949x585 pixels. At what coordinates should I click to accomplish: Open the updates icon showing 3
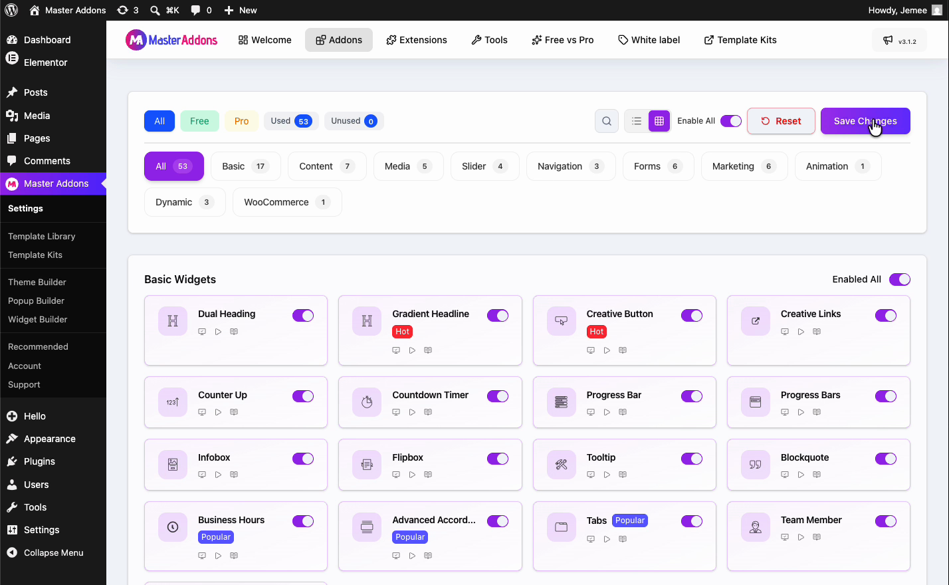[x=128, y=10]
